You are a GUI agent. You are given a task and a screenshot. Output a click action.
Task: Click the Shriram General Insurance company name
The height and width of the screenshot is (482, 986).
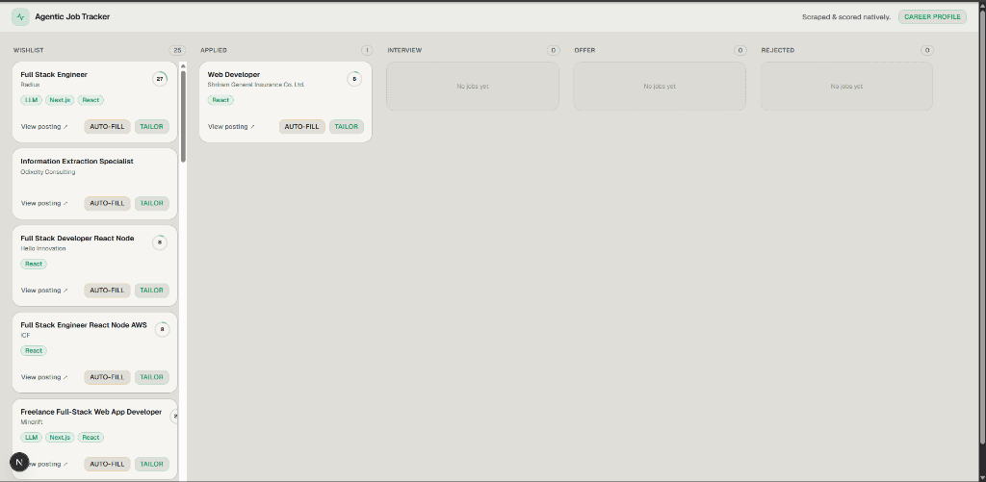[256, 85]
